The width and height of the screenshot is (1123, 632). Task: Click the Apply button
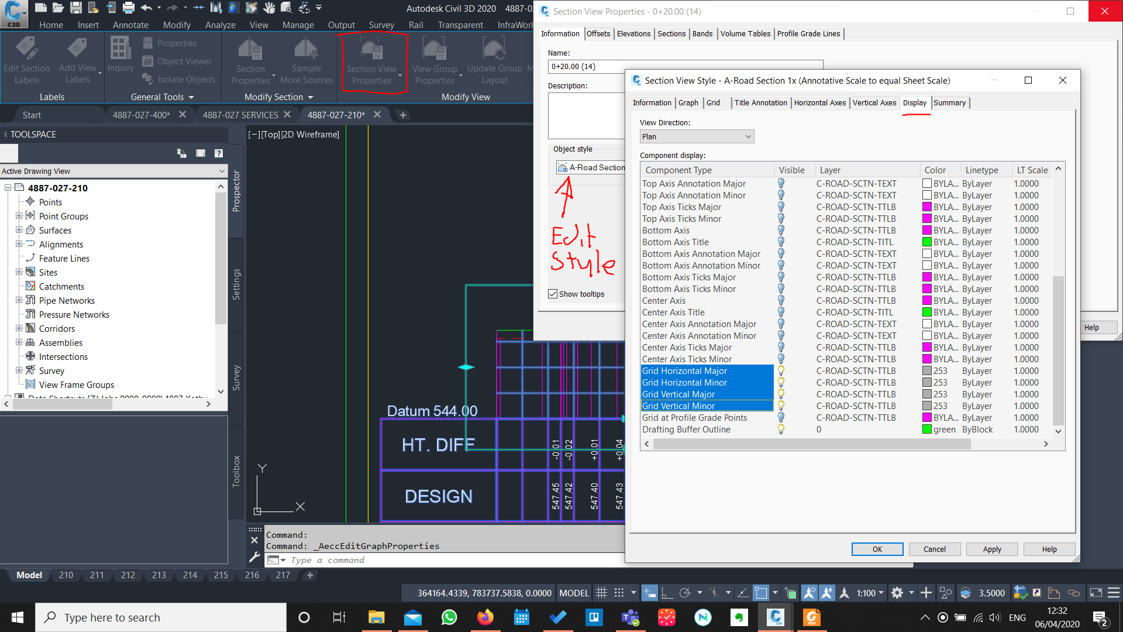point(991,549)
